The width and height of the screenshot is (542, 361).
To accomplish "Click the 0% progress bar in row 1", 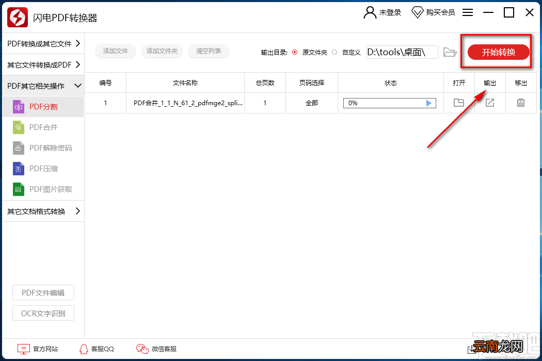I will [x=390, y=103].
